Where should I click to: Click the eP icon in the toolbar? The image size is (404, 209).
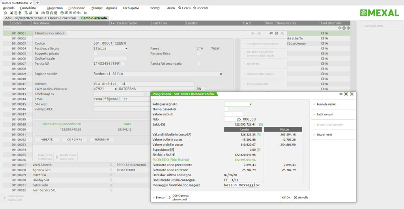pos(75,13)
